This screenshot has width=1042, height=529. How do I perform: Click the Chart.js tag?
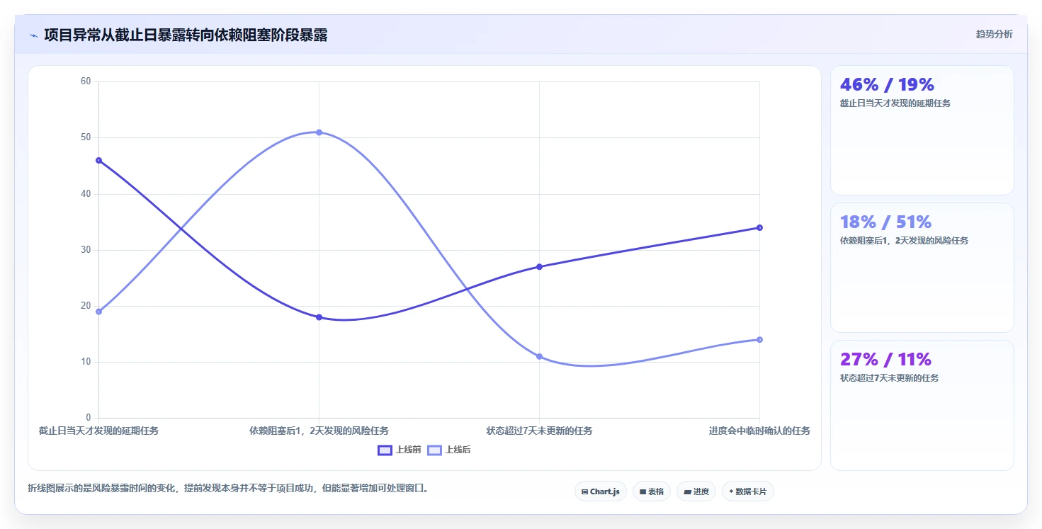click(600, 491)
